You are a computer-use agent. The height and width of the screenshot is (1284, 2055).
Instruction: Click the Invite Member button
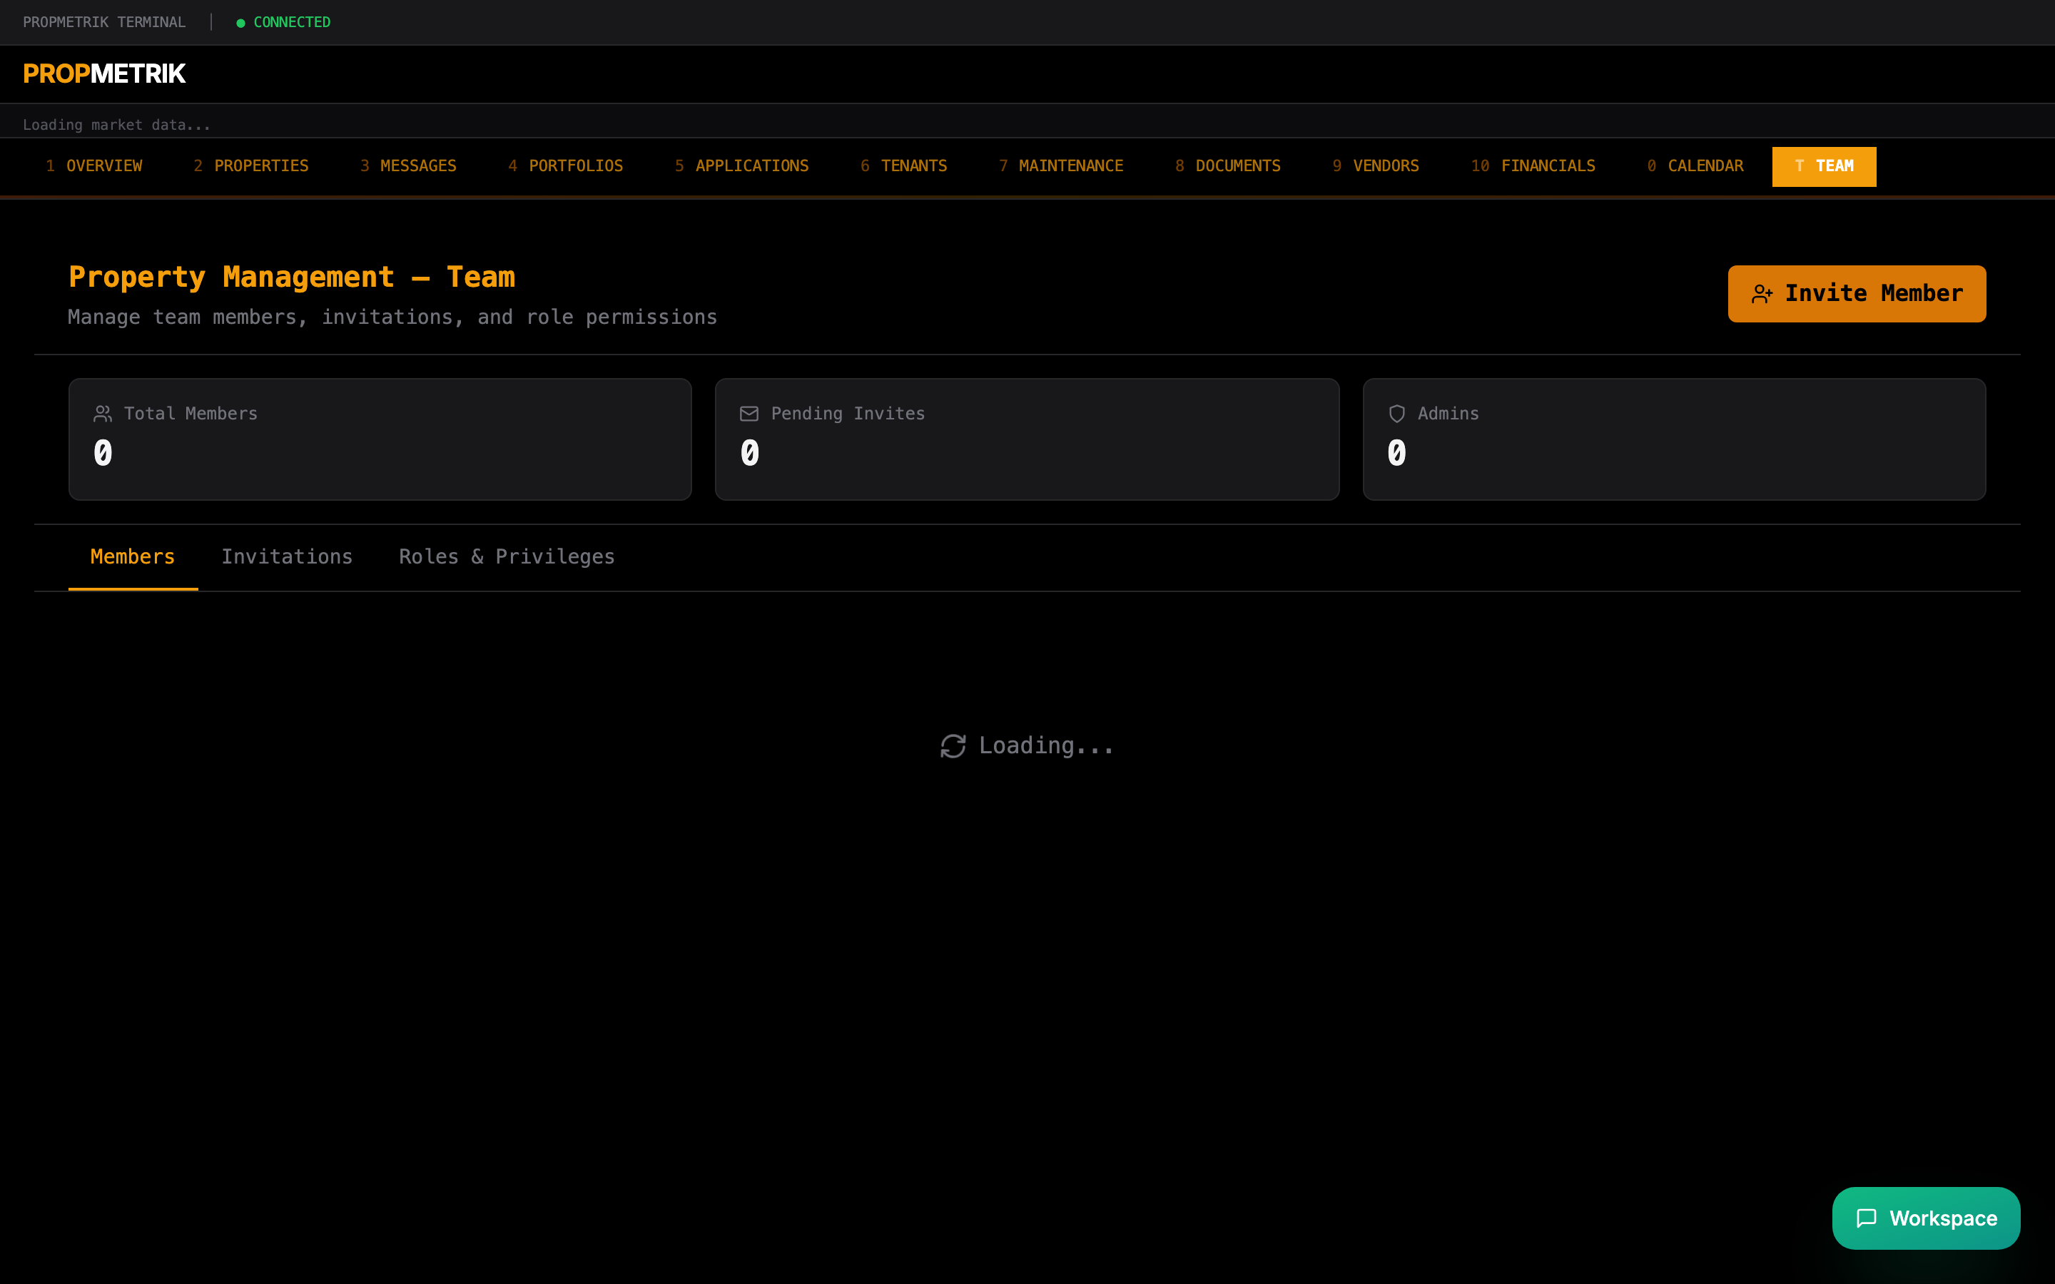[1857, 294]
